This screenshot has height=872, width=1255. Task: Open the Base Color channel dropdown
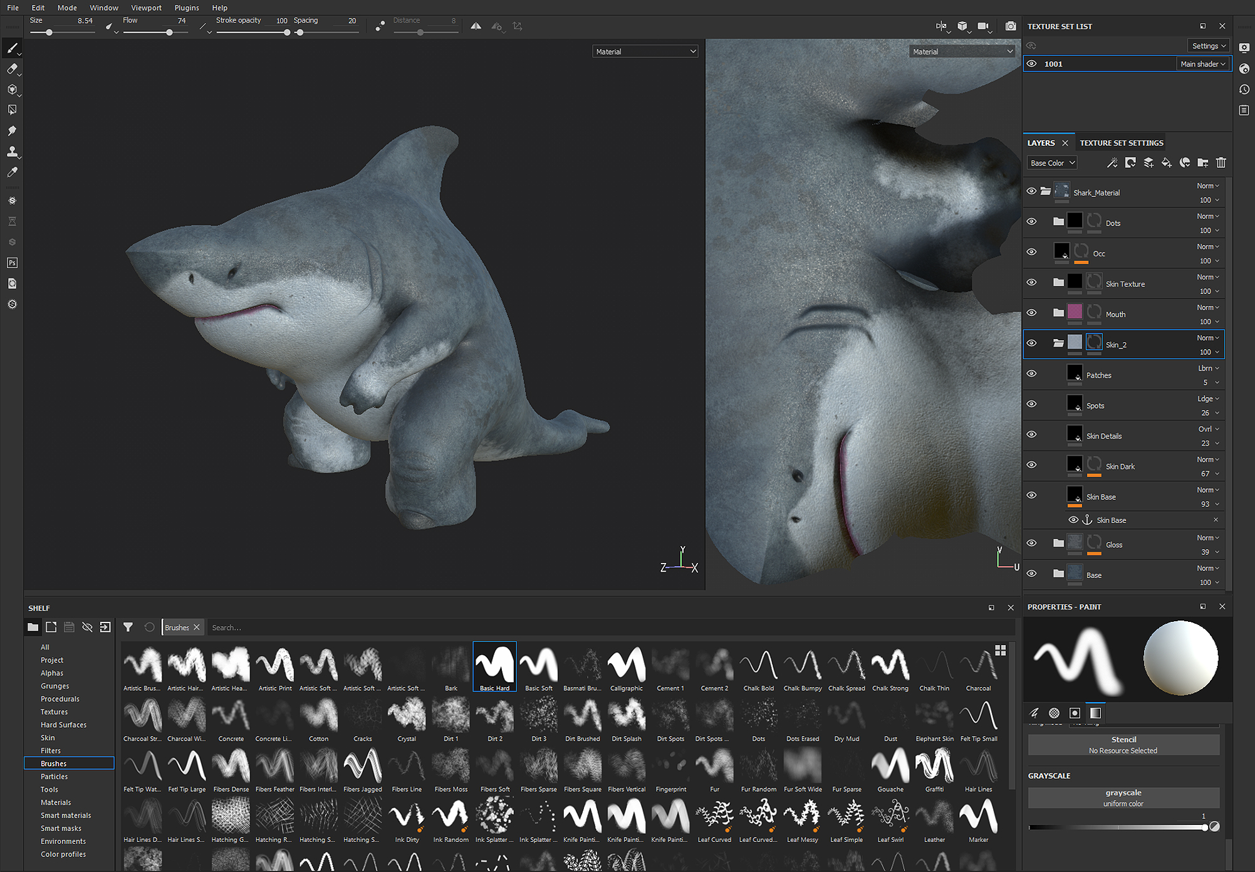1051,162
